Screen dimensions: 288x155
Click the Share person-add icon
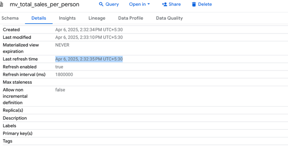point(164,4)
